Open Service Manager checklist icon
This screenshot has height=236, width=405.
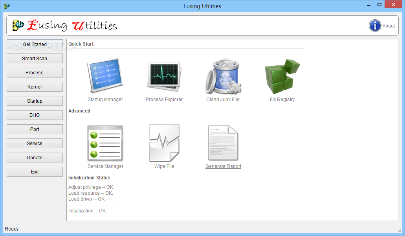click(x=105, y=143)
